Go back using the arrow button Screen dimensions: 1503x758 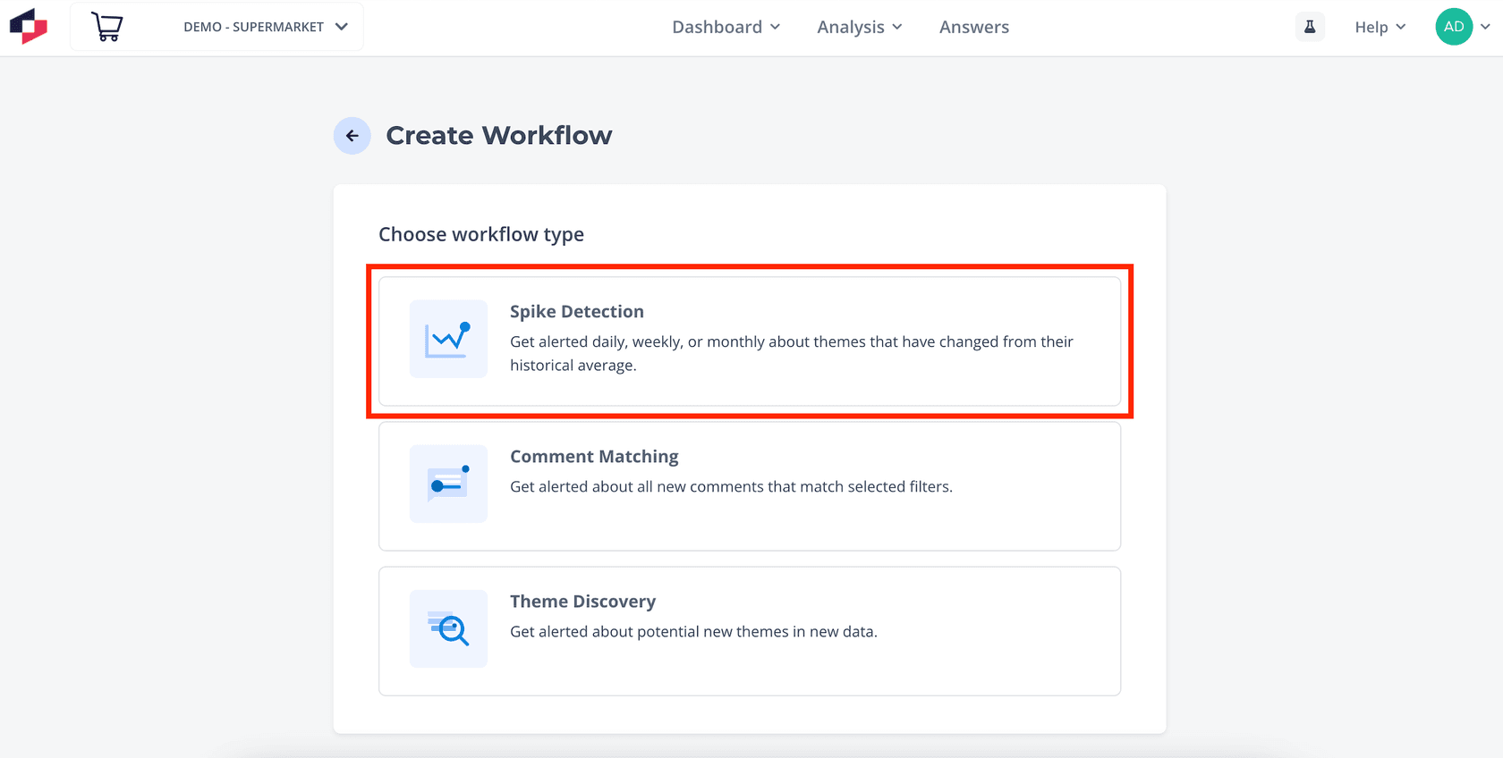[x=352, y=136]
